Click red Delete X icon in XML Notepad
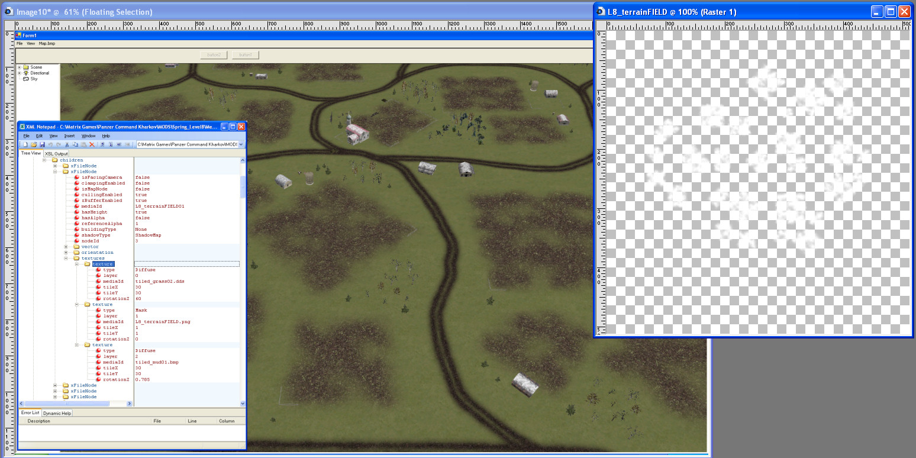Viewport: 916px width, 458px height. [92, 144]
